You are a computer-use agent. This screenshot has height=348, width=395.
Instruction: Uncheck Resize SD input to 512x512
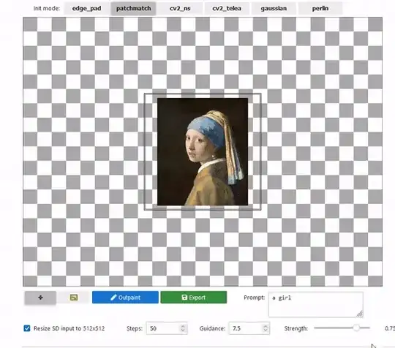pos(27,328)
